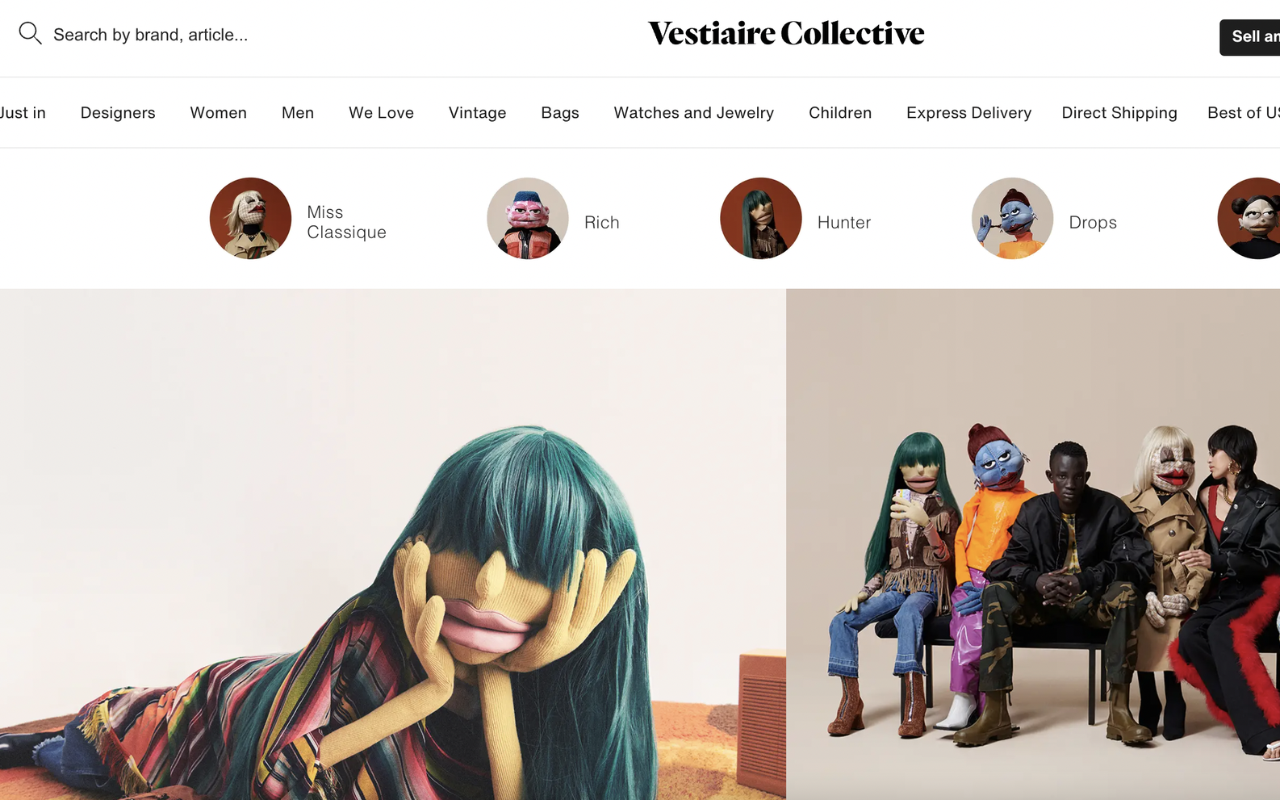The width and height of the screenshot is (1280, 800).
Task: Focus the search by brand field
Action: point(150,35)
